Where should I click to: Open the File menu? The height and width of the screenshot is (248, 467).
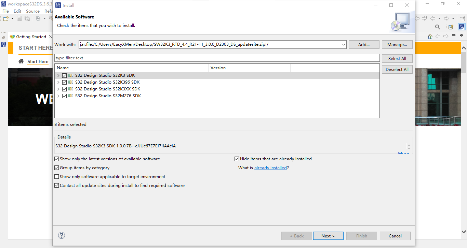point(6,11)
